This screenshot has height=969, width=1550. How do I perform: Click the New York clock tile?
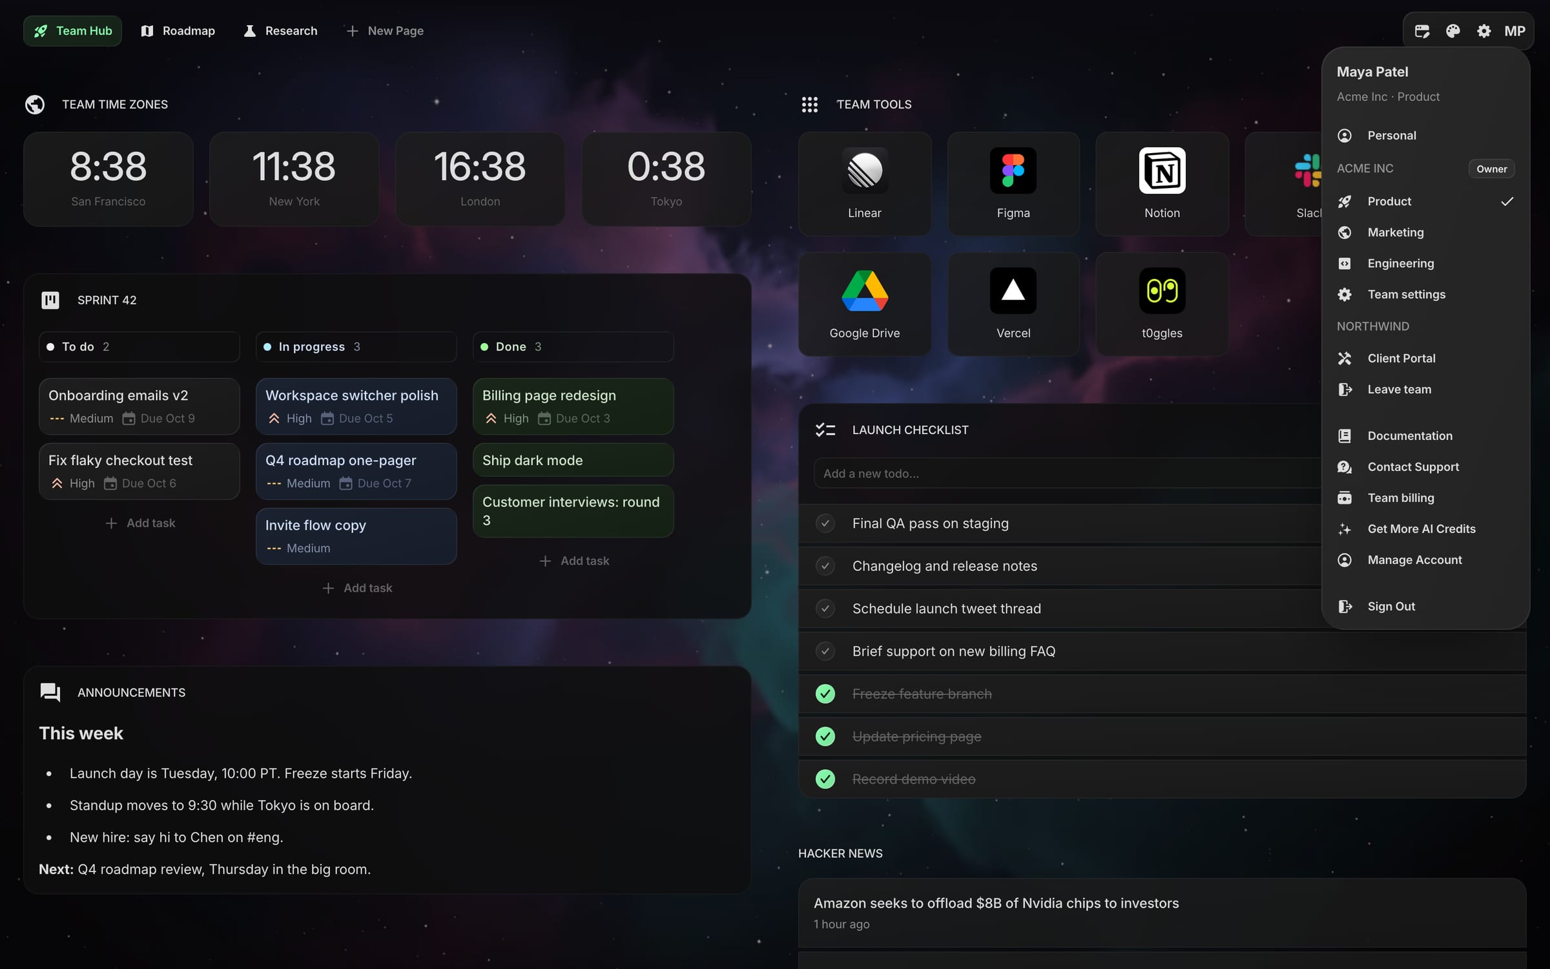(294, 179)
